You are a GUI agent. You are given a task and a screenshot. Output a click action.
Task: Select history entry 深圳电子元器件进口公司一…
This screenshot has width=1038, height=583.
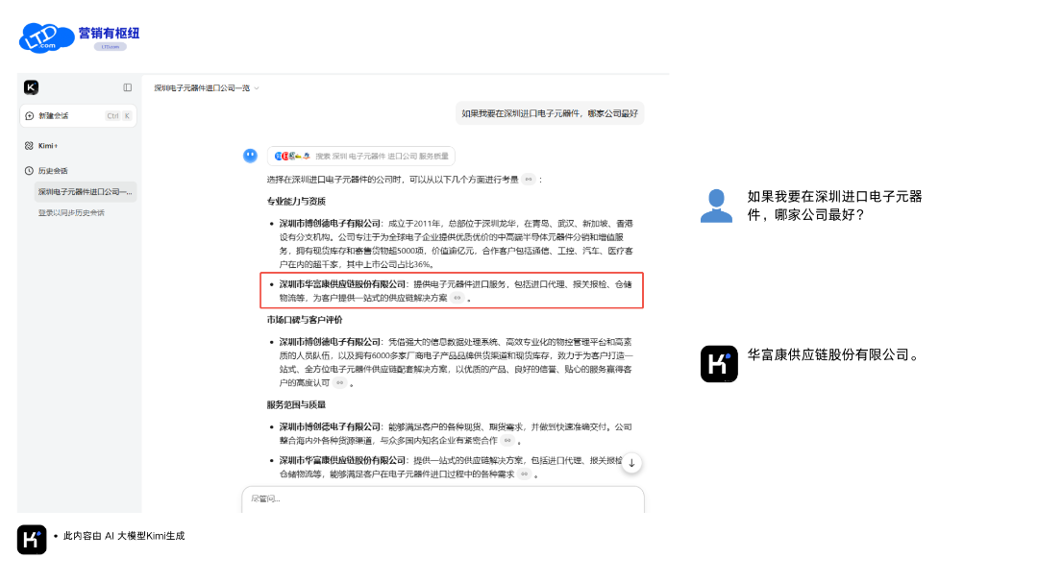point(85,192)
